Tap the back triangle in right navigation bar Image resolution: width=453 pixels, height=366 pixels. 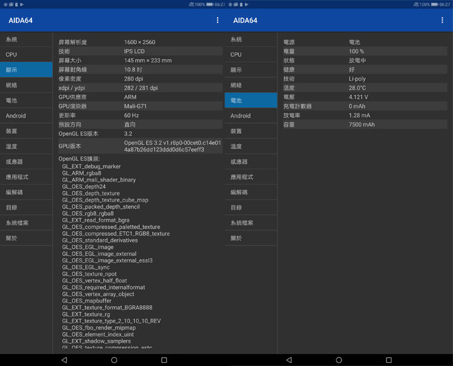pyautogui.click(x=289, y=360)
